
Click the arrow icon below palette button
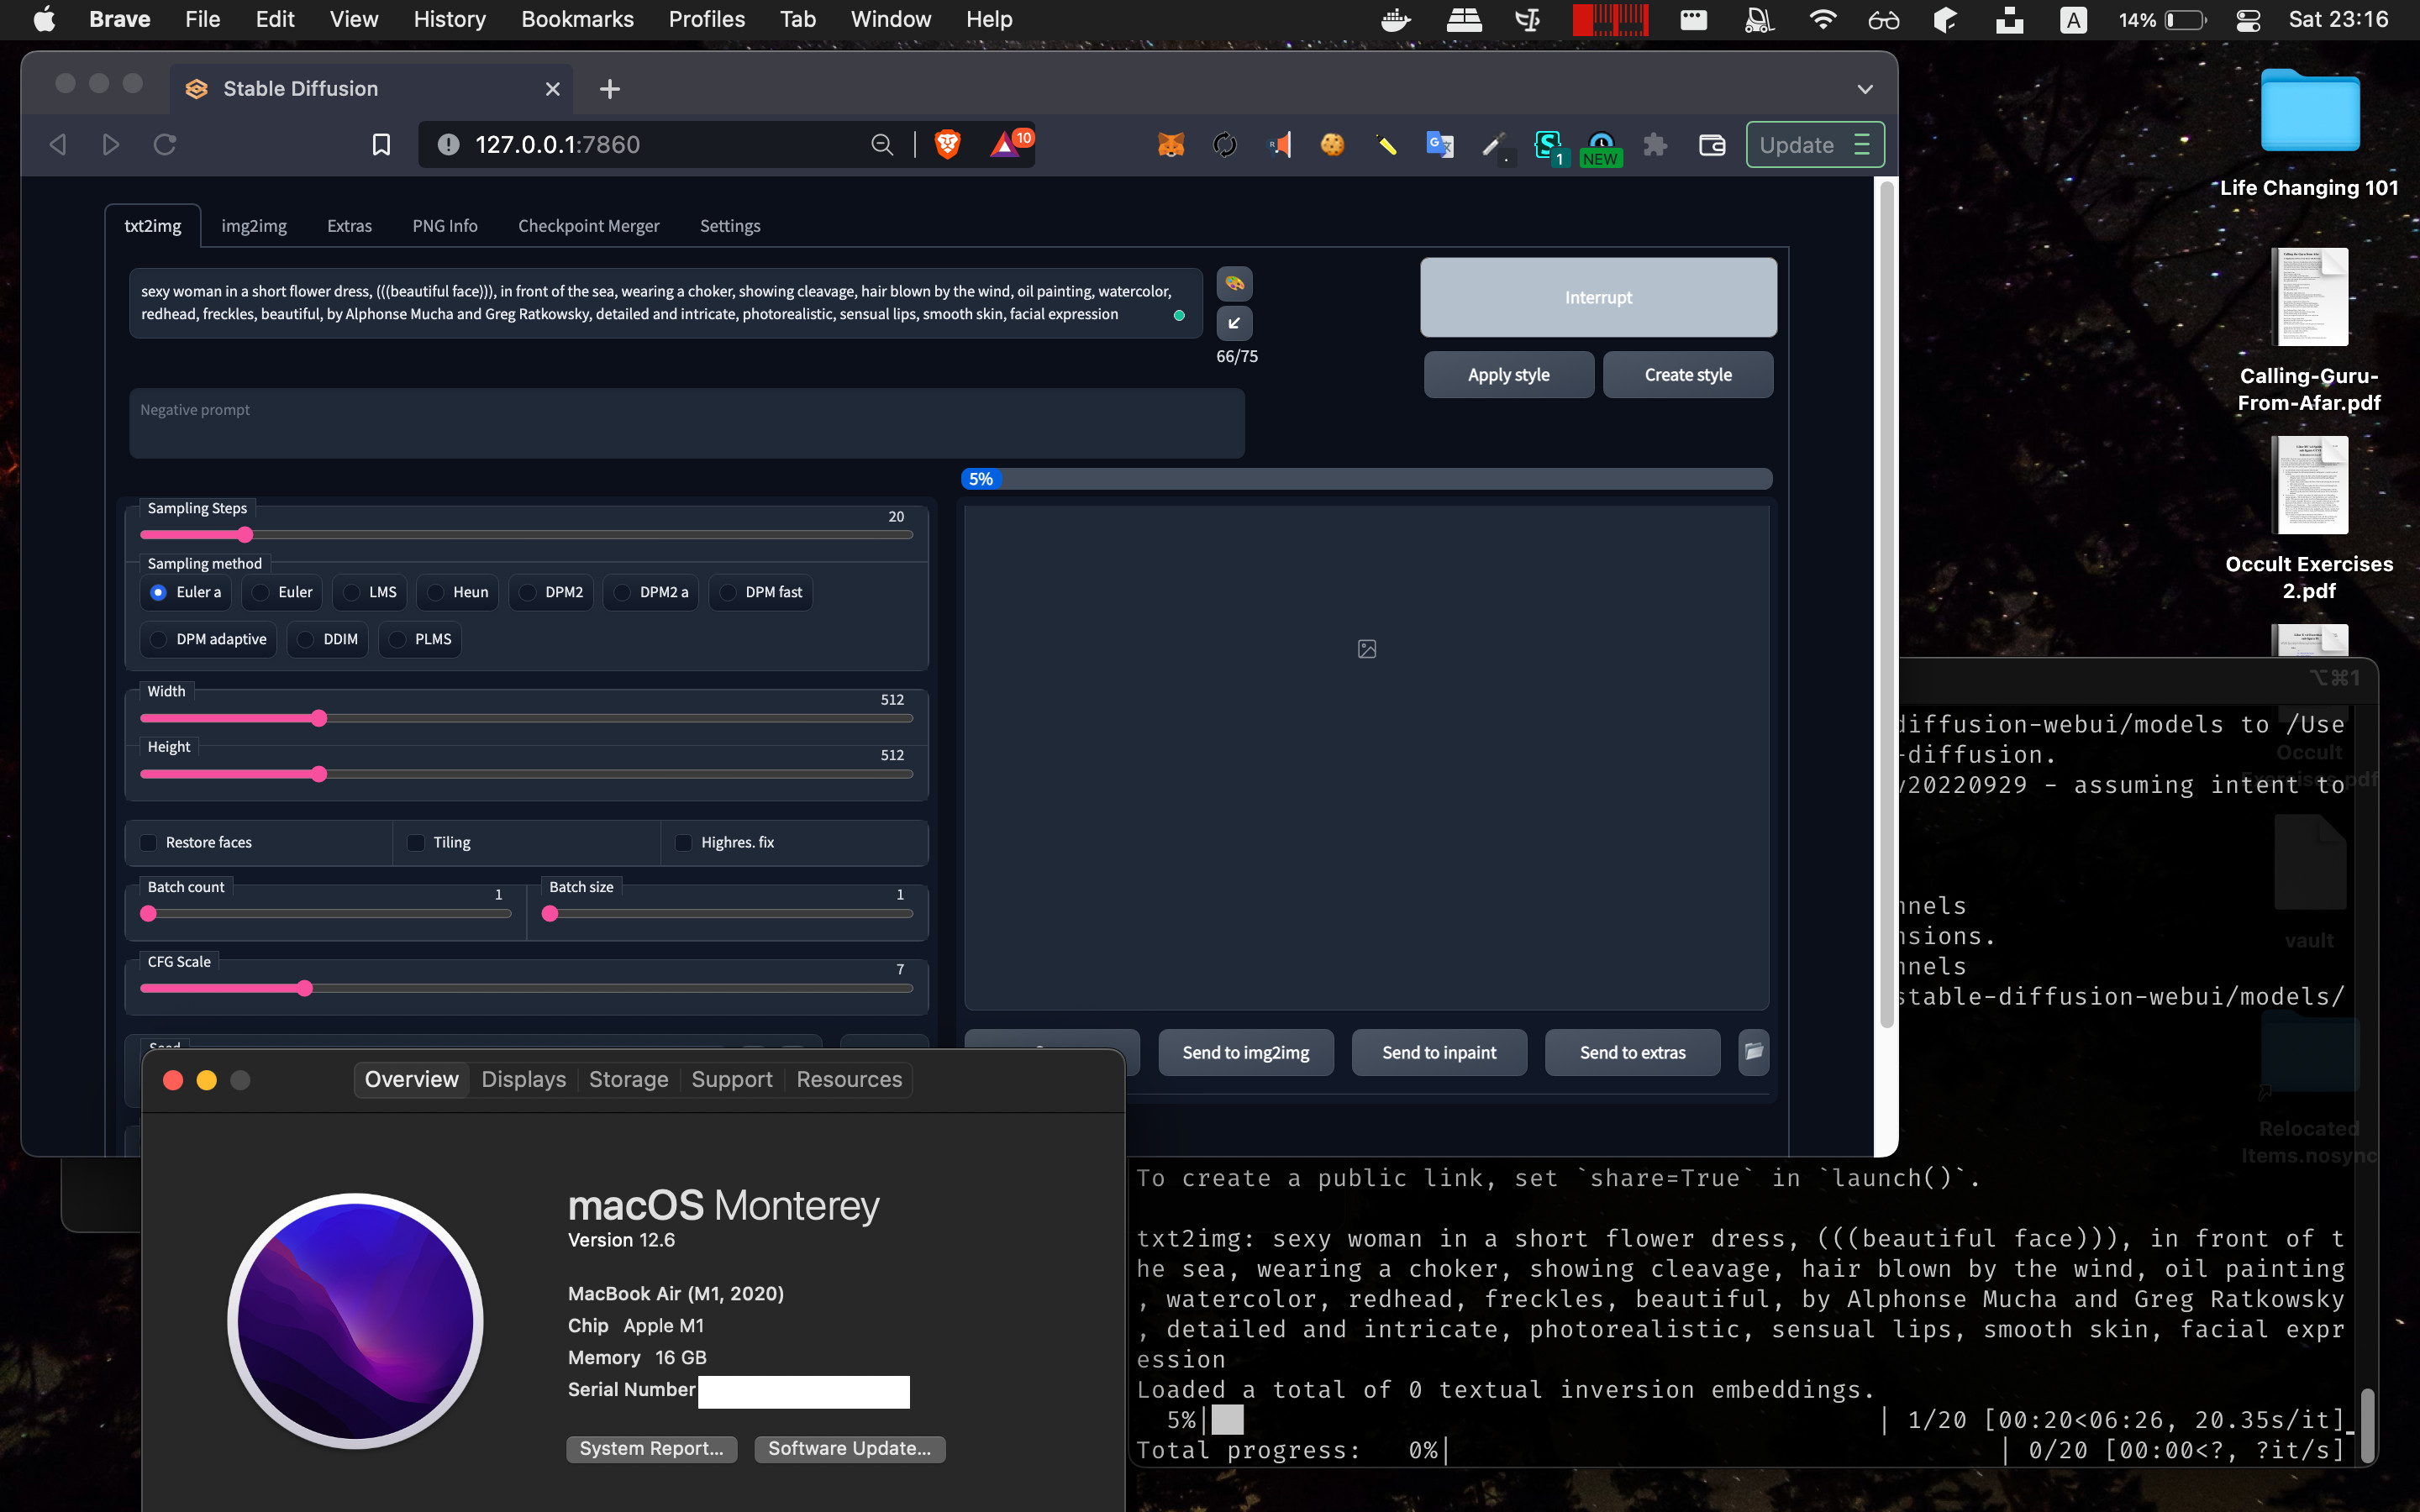coord(1234,323)
